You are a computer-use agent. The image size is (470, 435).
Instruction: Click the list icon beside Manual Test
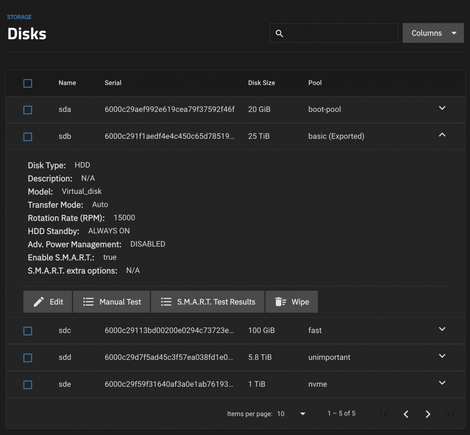point(88,302)
